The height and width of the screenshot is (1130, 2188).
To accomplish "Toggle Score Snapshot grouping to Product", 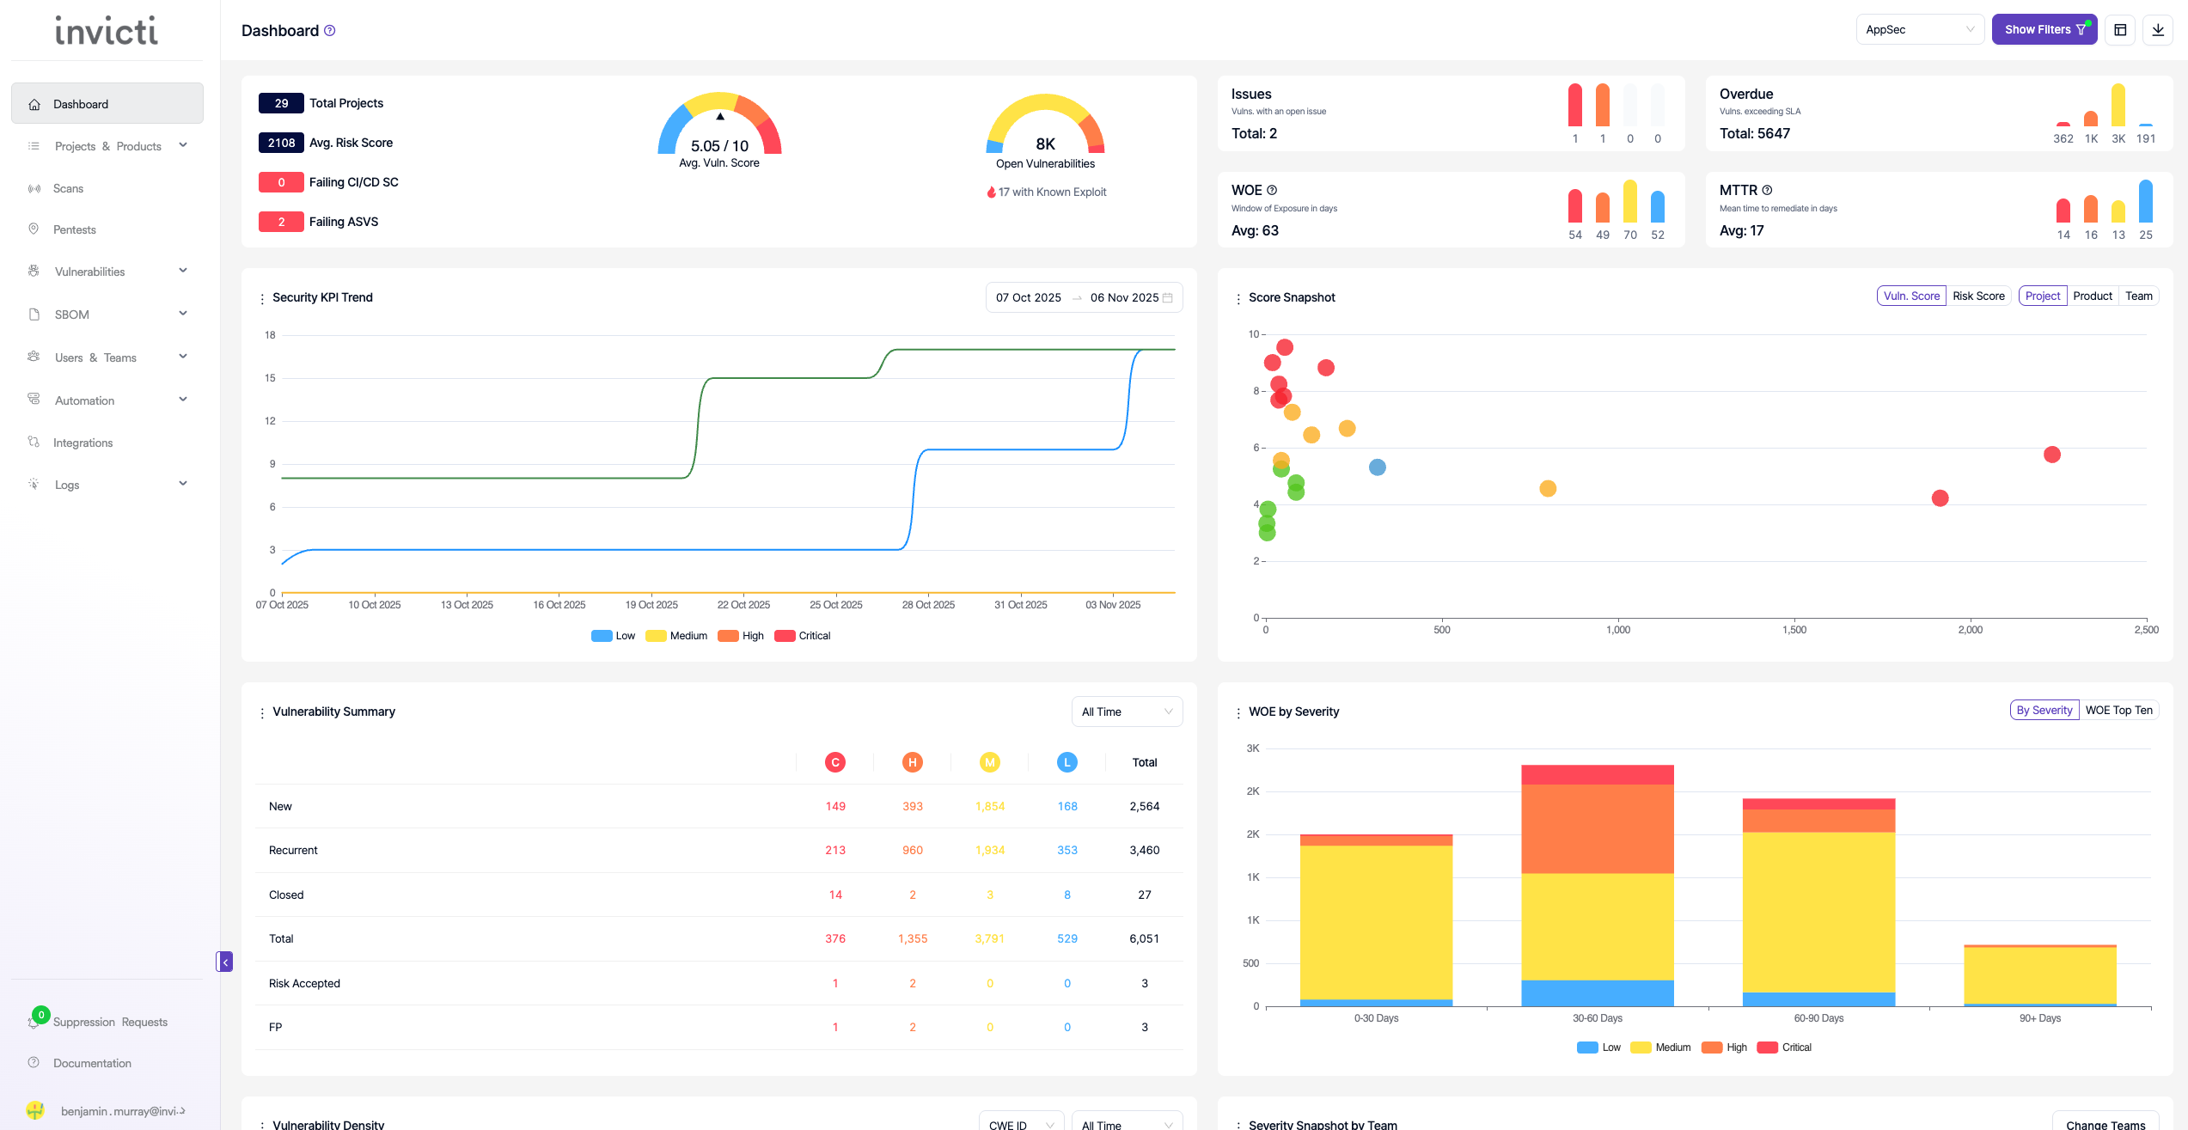I will 2092,296.
